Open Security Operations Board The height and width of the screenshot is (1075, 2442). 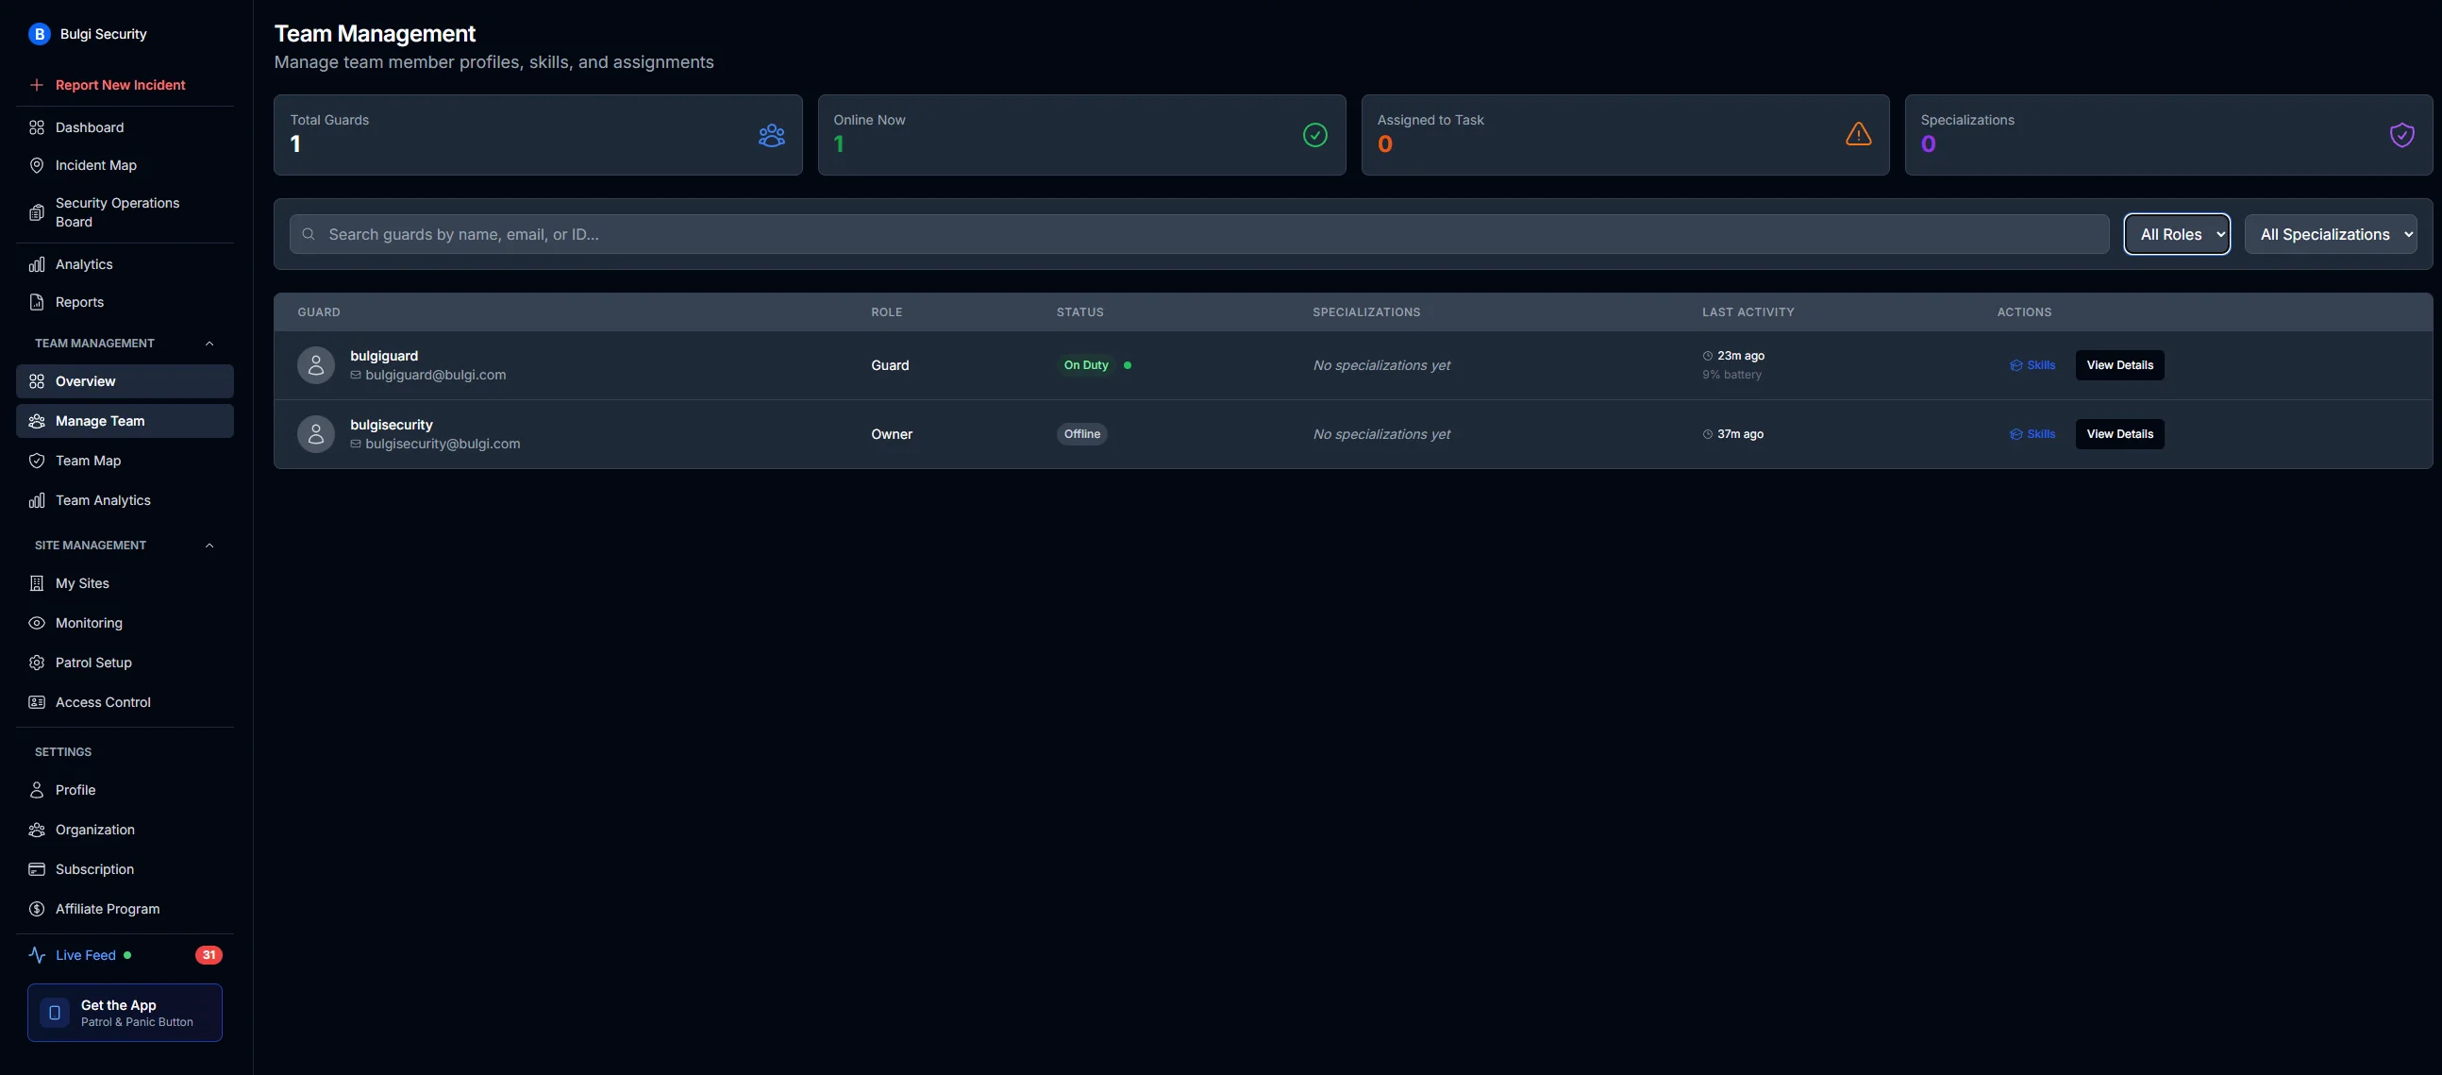[x=117, y=212]
